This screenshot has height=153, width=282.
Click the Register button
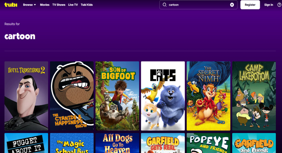click(x=250, y=5)
